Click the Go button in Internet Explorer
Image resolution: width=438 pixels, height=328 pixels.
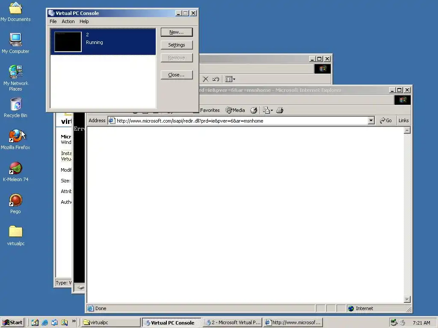(386, 120)
